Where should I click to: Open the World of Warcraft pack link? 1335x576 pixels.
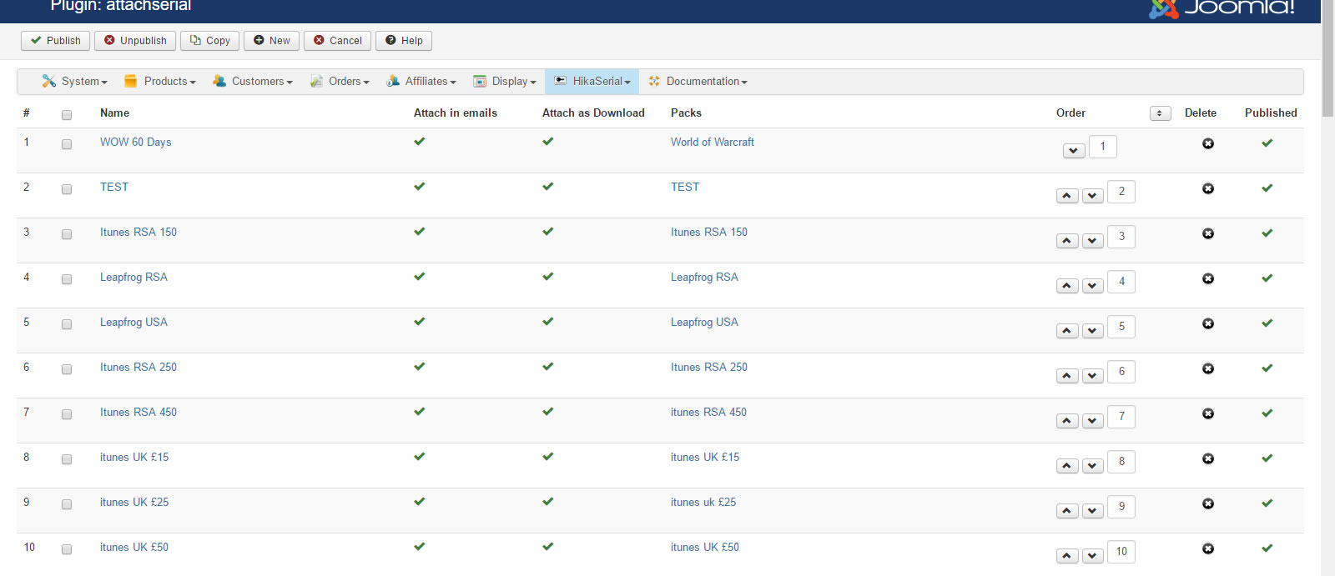[712, 143]
